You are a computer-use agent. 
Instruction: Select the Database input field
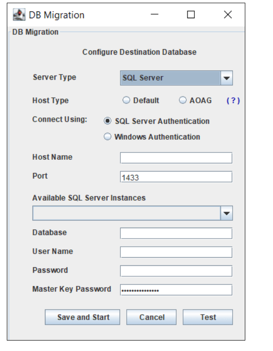(x=176, y=234)
